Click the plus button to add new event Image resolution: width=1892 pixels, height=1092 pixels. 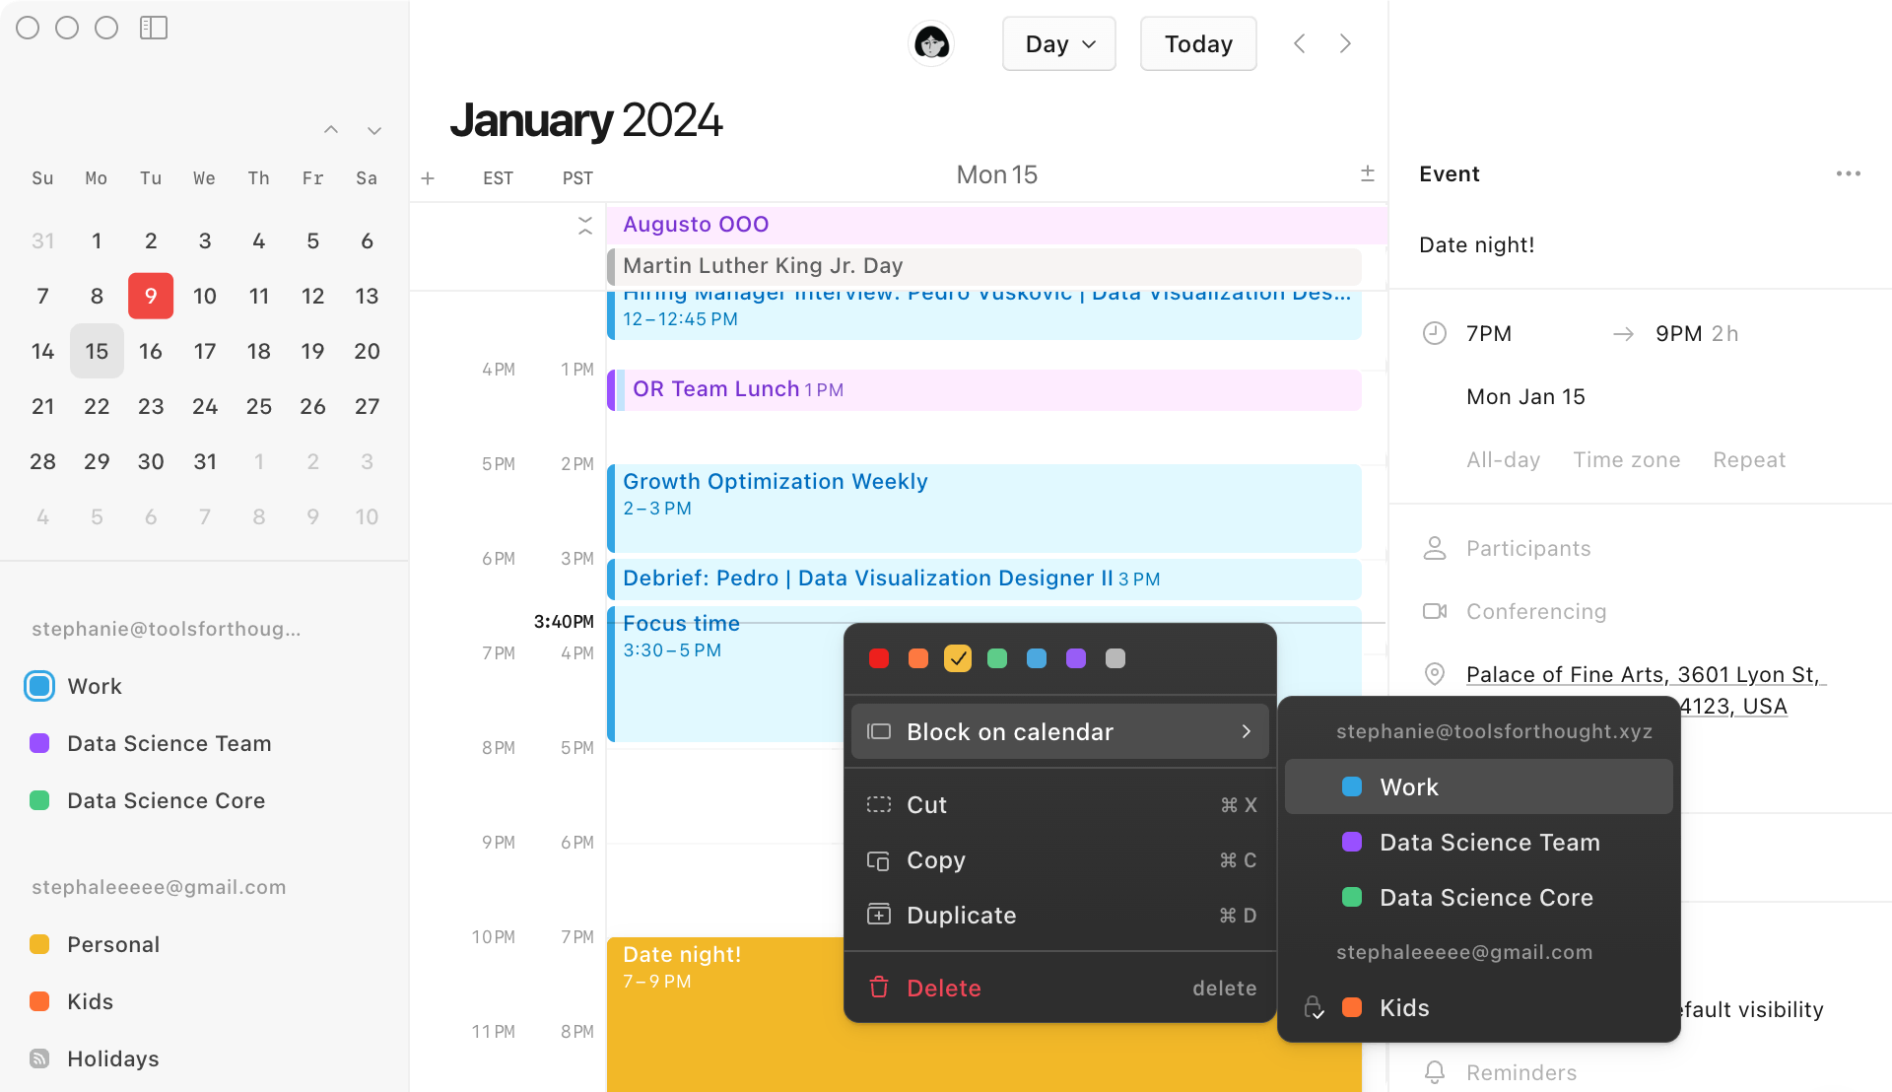pyautogui.click(x=428, y=175)
